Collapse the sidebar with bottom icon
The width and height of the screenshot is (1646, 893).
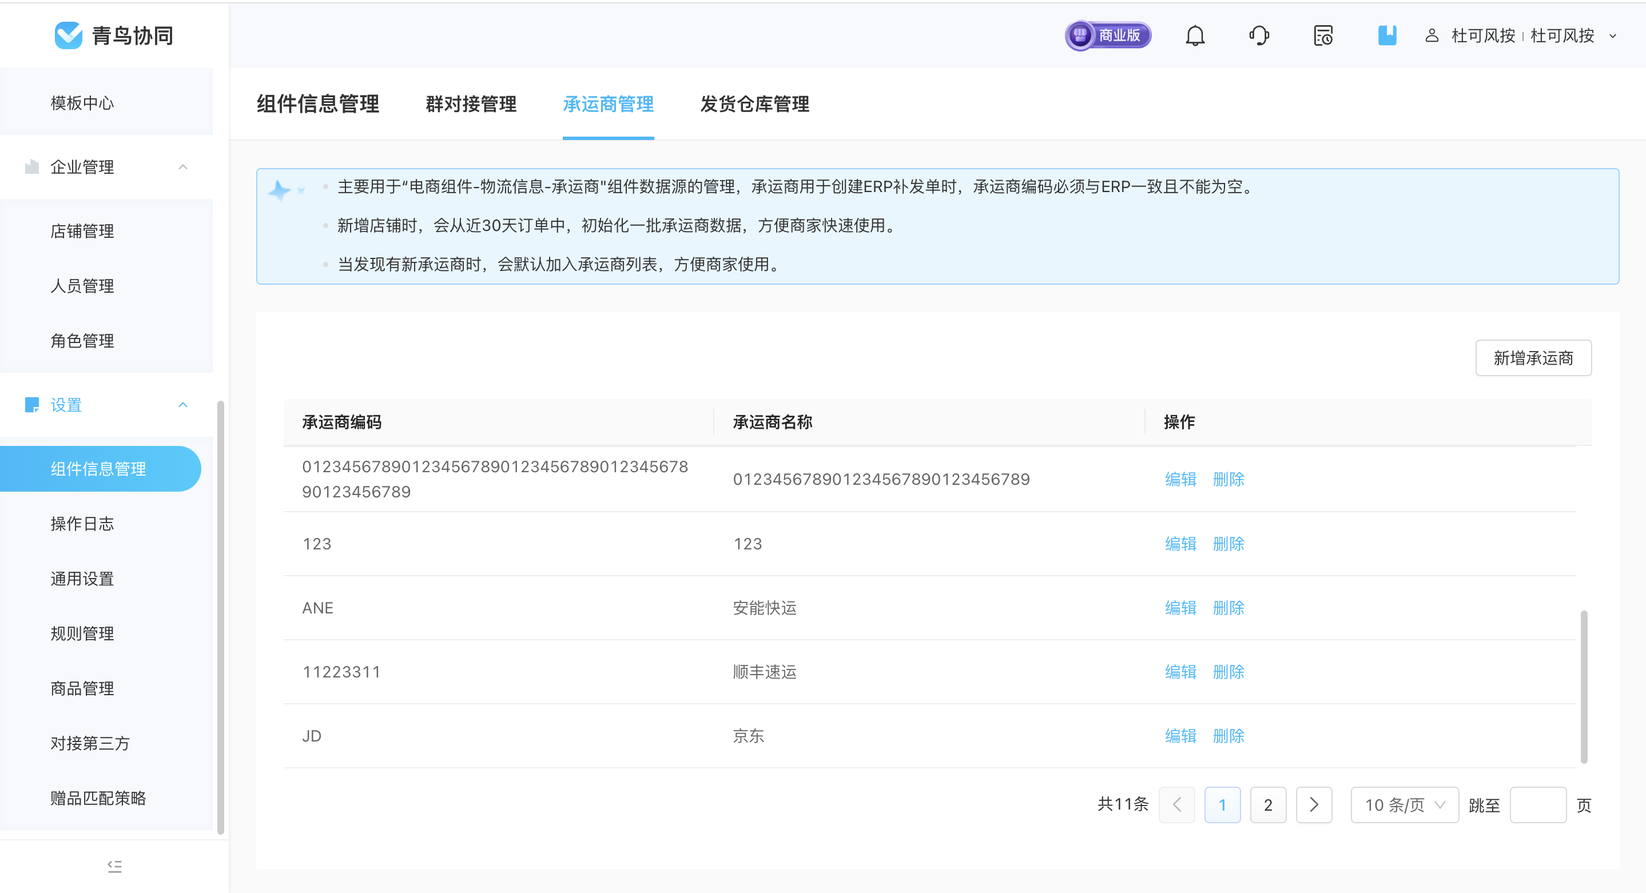pyautogui.click(x=114, y=866)
